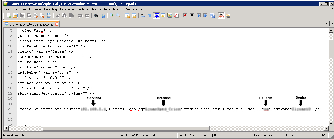Toggle synchronize vertical scrolling icon
This screenshot has width=334, height=139.
click(x=127, y=16)
